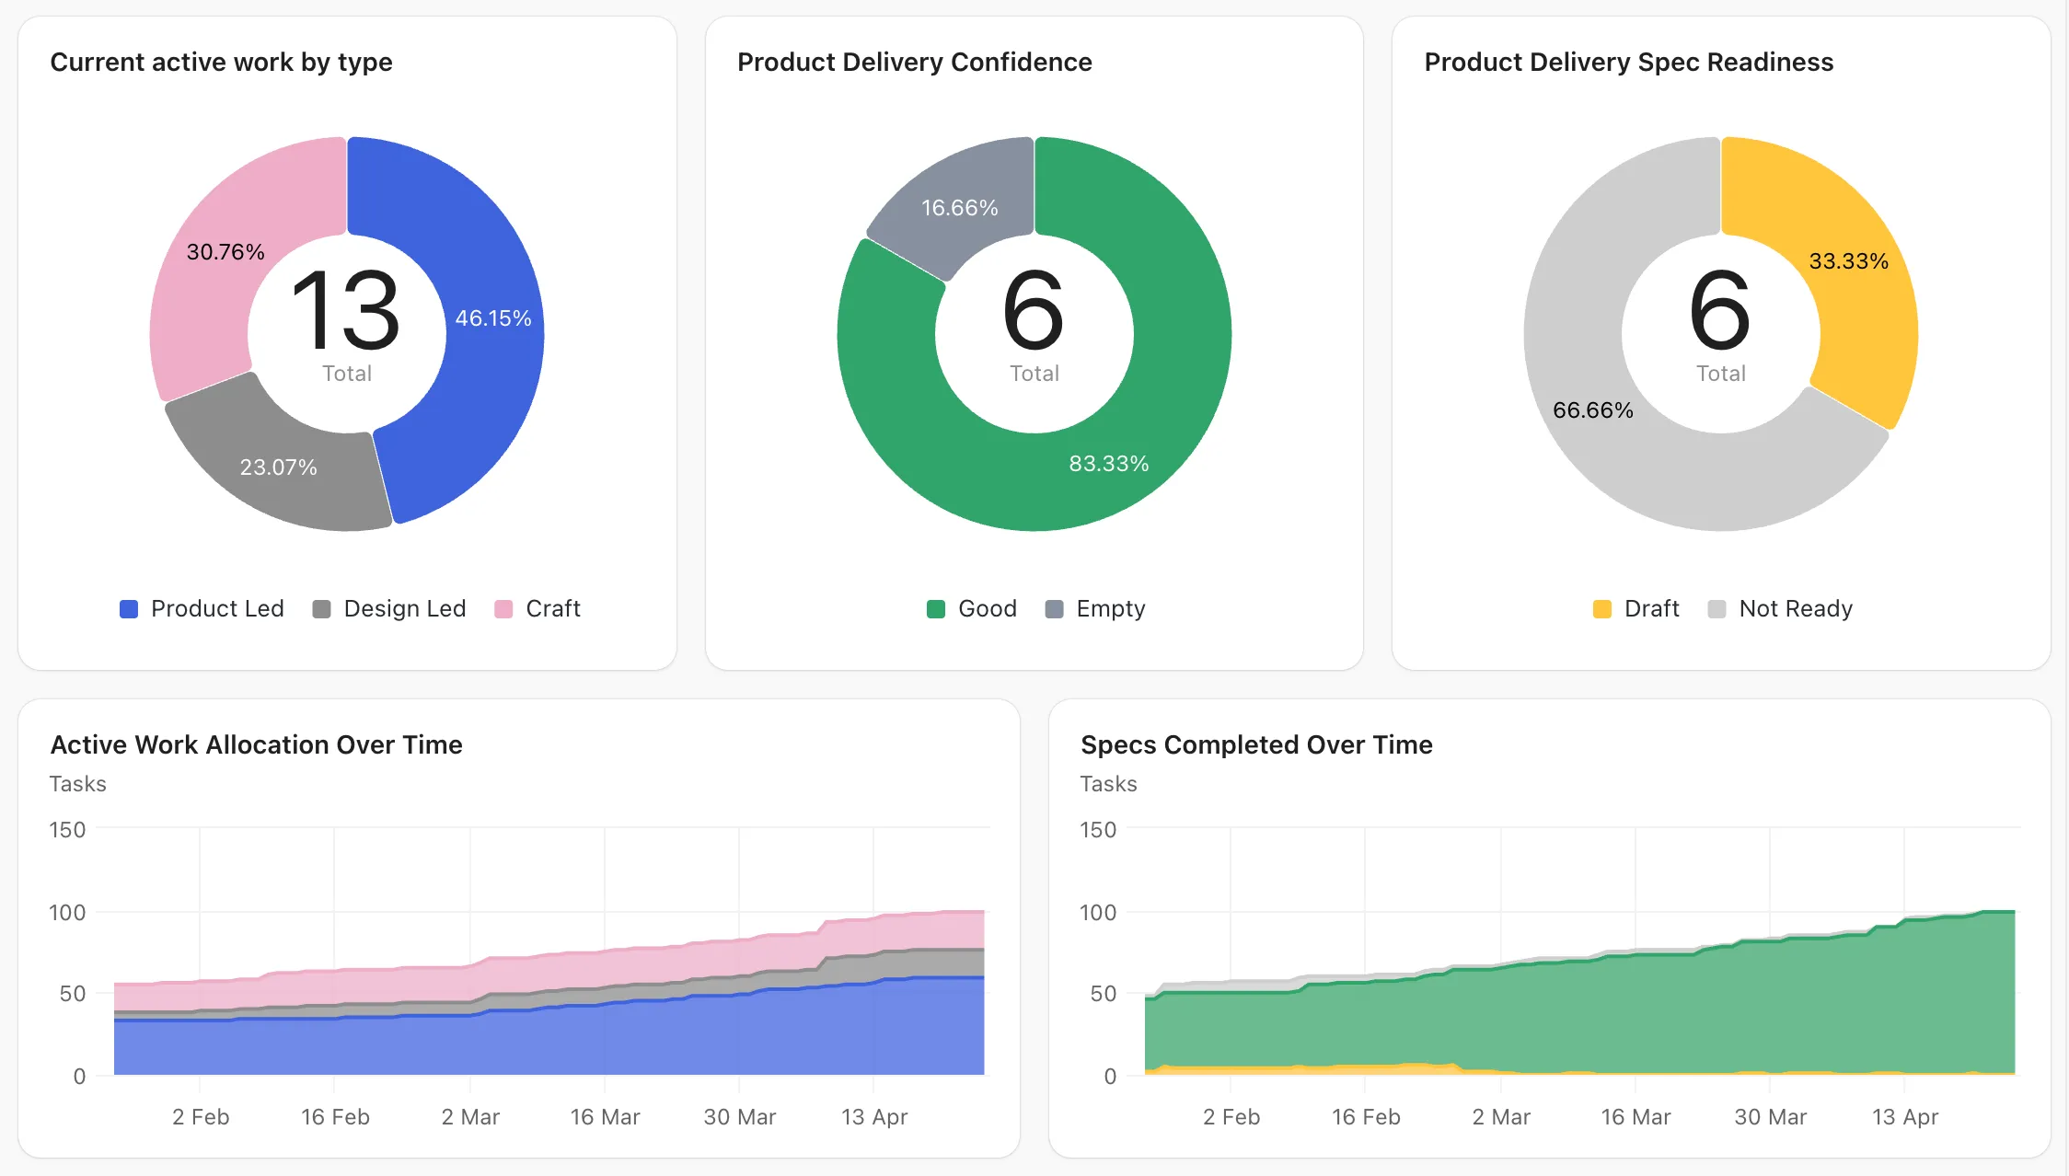Click the Specs Completed Over Time title
Image resolution: width=2069 pixels, height=1176 pixels.
tap(1256, 745)
